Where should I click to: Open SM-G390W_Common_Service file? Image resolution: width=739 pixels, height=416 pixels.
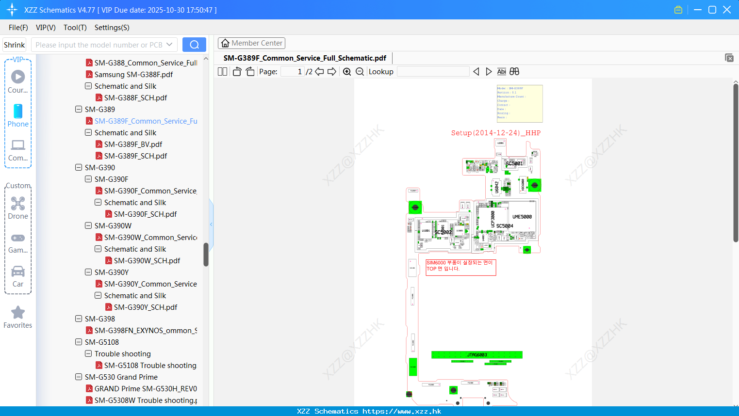[x=146, y=238]
